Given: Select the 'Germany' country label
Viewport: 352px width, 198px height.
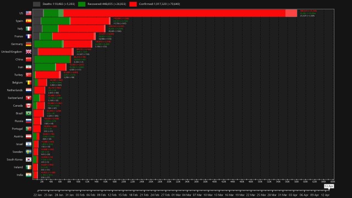Looking at the screenshot, I should 17,44.
